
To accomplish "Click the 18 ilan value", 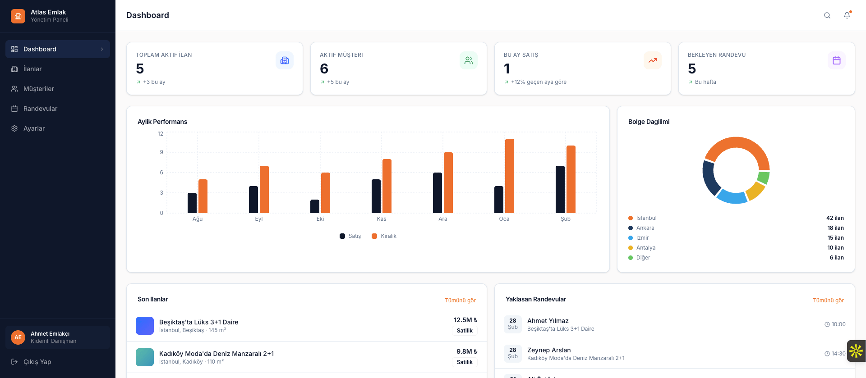I will pyautogui.click(x=835, y=228).
